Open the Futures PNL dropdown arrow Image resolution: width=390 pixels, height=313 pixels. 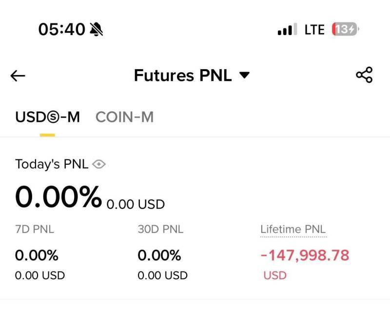click(244, 75)
